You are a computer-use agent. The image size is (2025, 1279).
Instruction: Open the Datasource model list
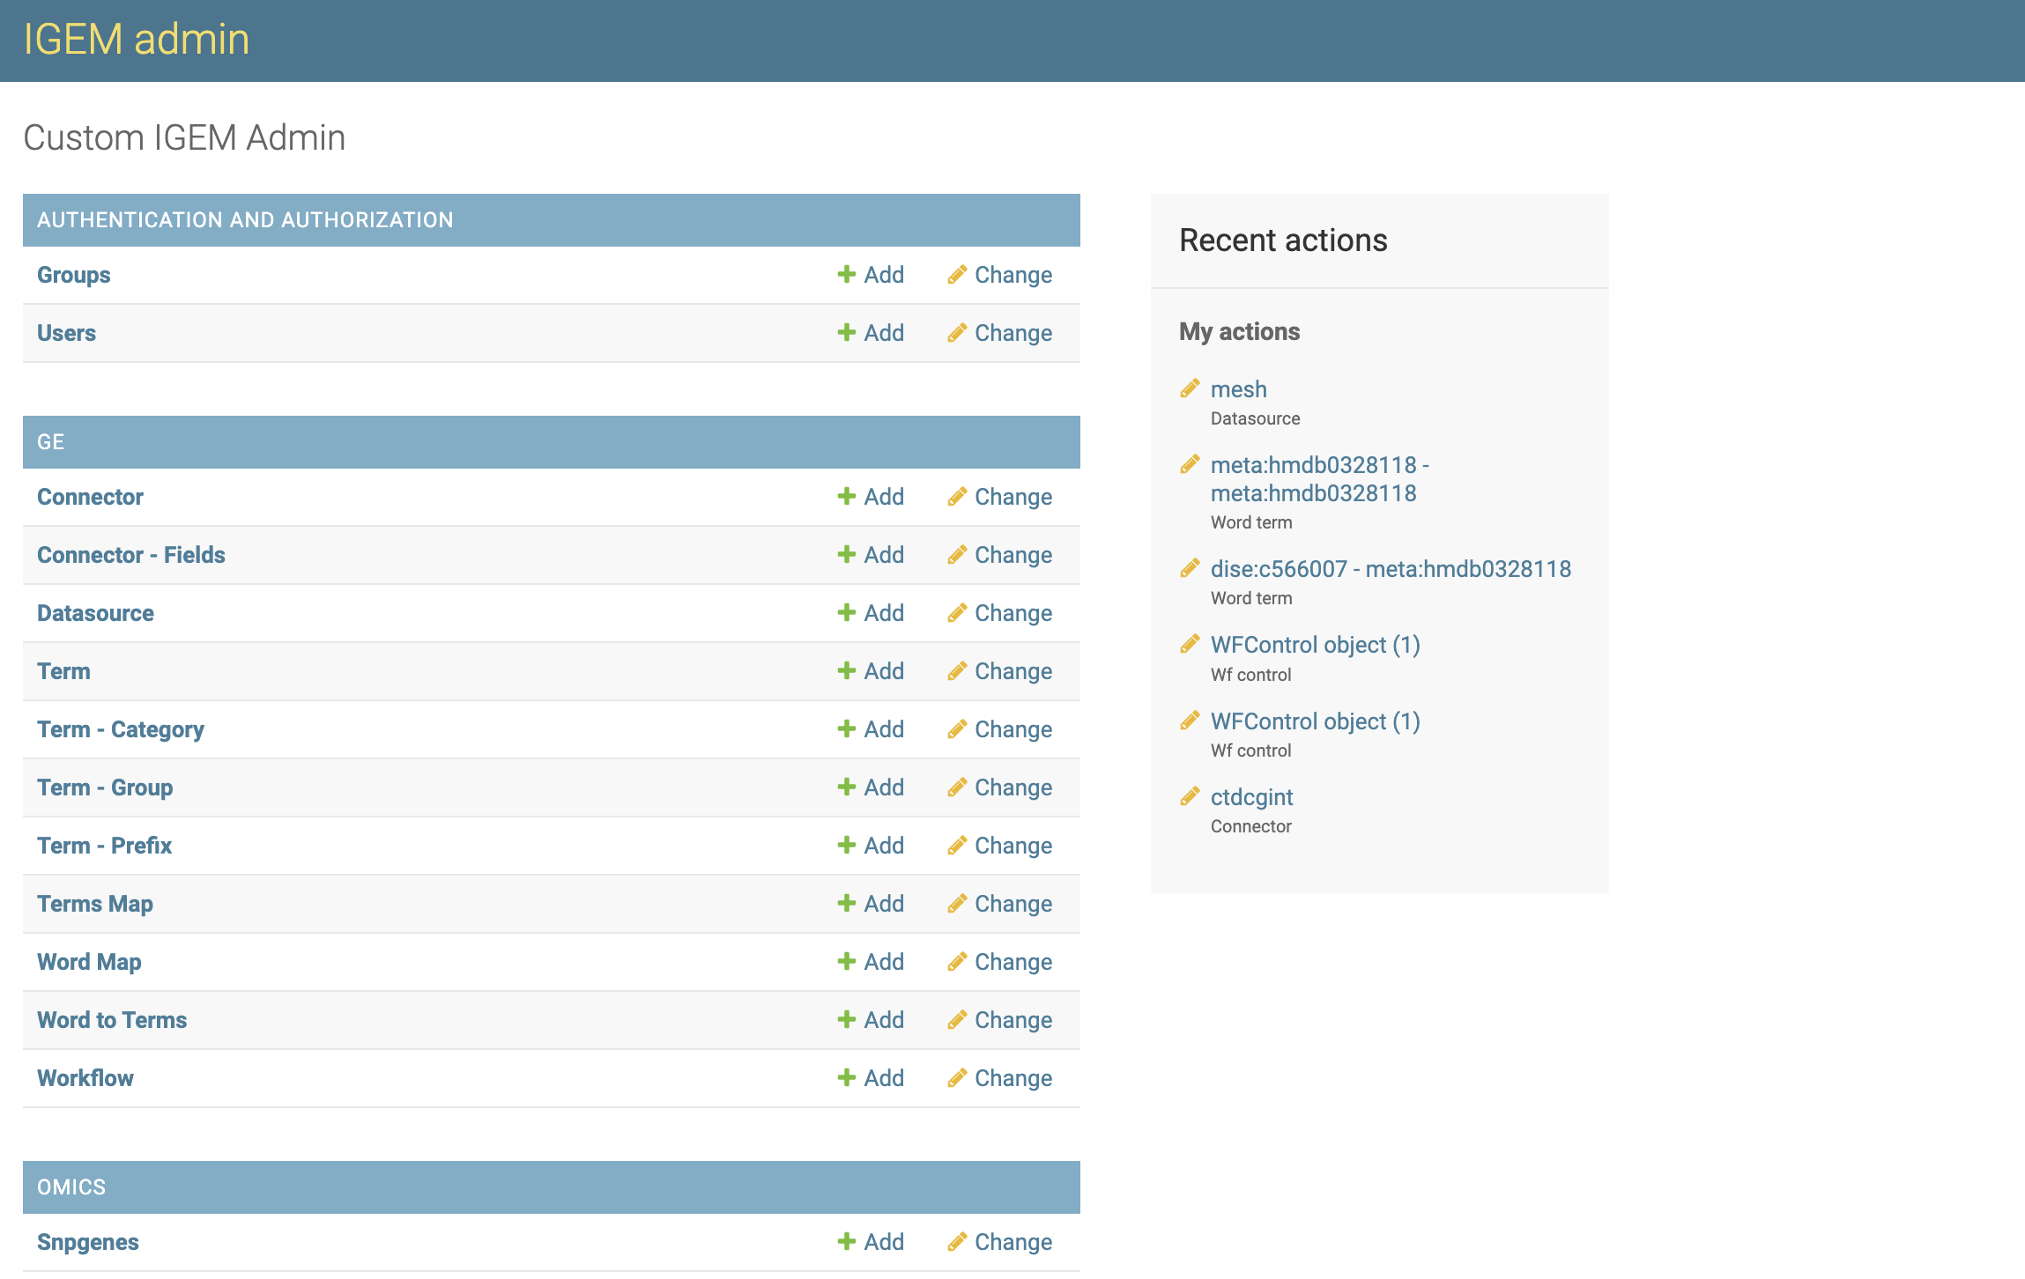click(95, 613)
